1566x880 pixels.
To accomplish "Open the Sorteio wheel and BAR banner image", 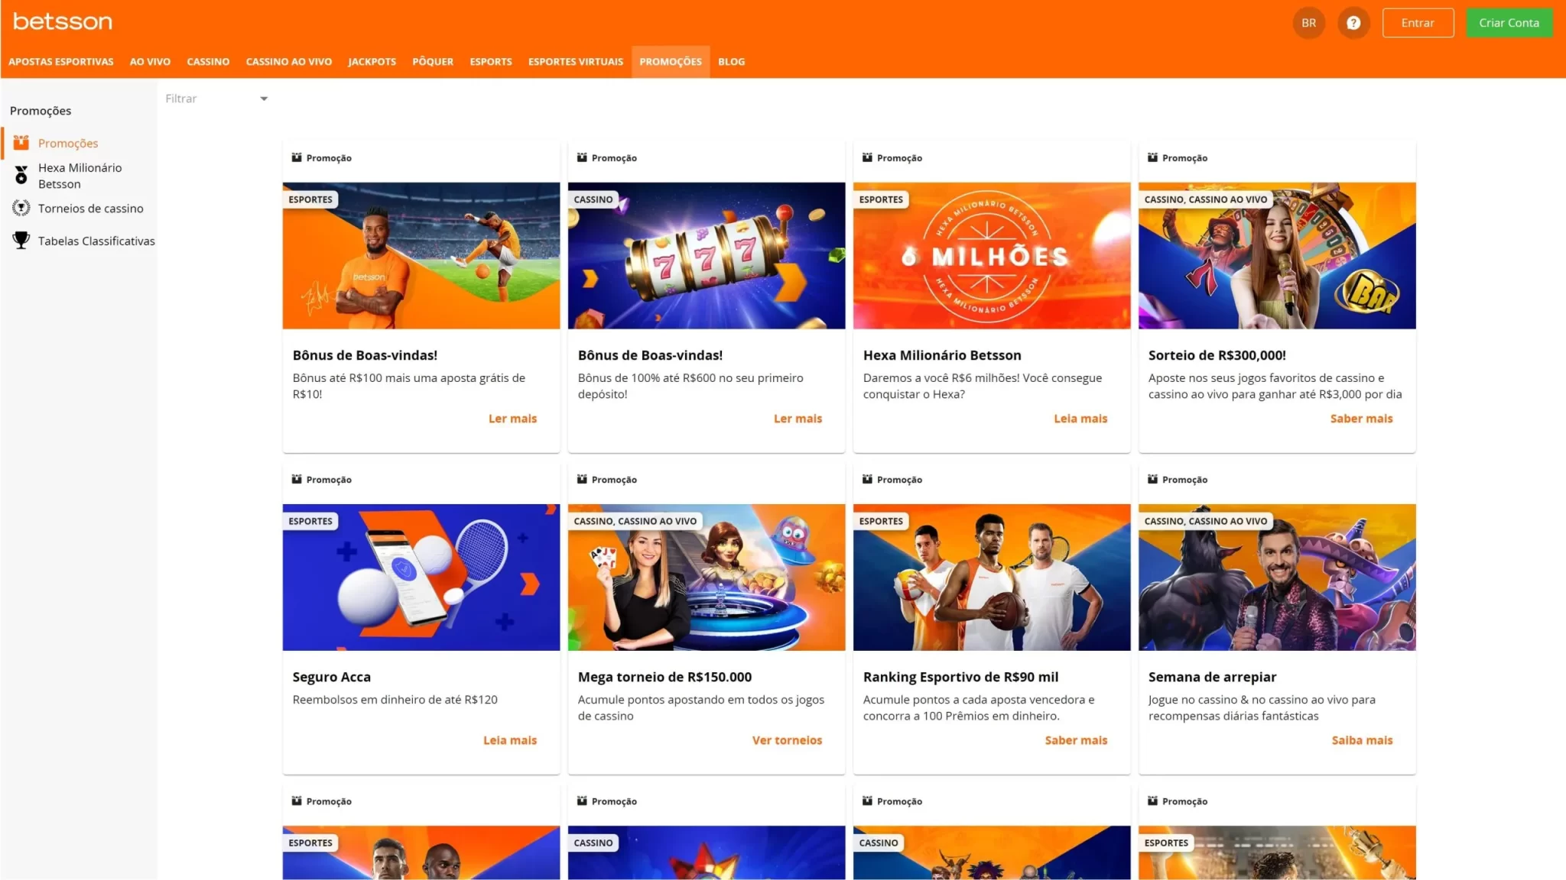I will click(1277, 255).
